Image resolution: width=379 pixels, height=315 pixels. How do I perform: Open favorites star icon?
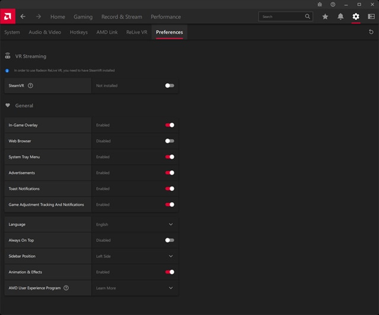pyautogui.click(x=325, y=17)
